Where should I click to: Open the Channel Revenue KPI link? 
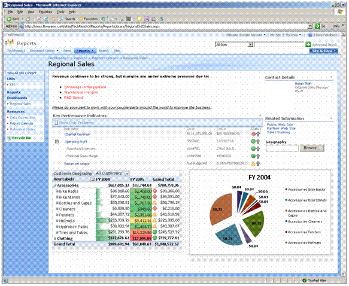click(77, 135)
